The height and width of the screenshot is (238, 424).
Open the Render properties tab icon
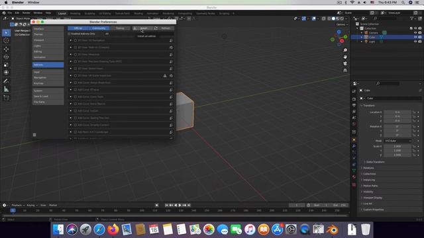[x=354, y=99]
